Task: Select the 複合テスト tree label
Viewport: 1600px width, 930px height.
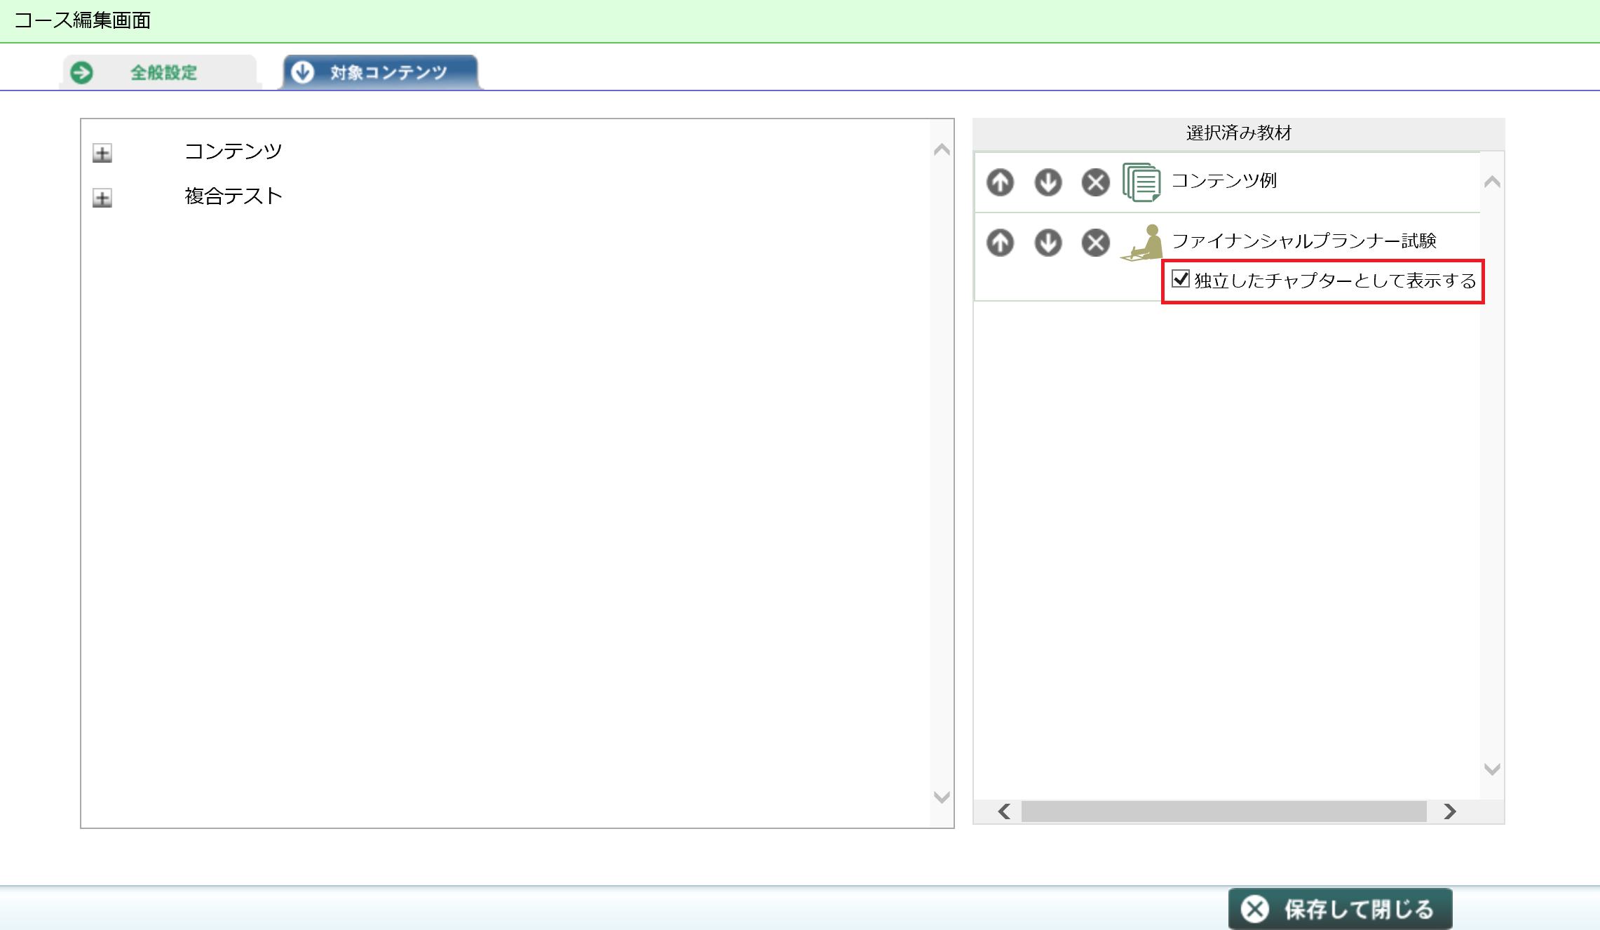Action: pyautogui.click(x=233, y=196)
